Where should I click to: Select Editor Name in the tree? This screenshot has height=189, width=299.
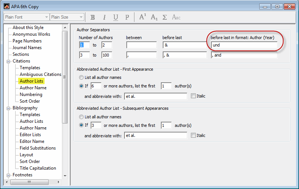click(32, 141)
